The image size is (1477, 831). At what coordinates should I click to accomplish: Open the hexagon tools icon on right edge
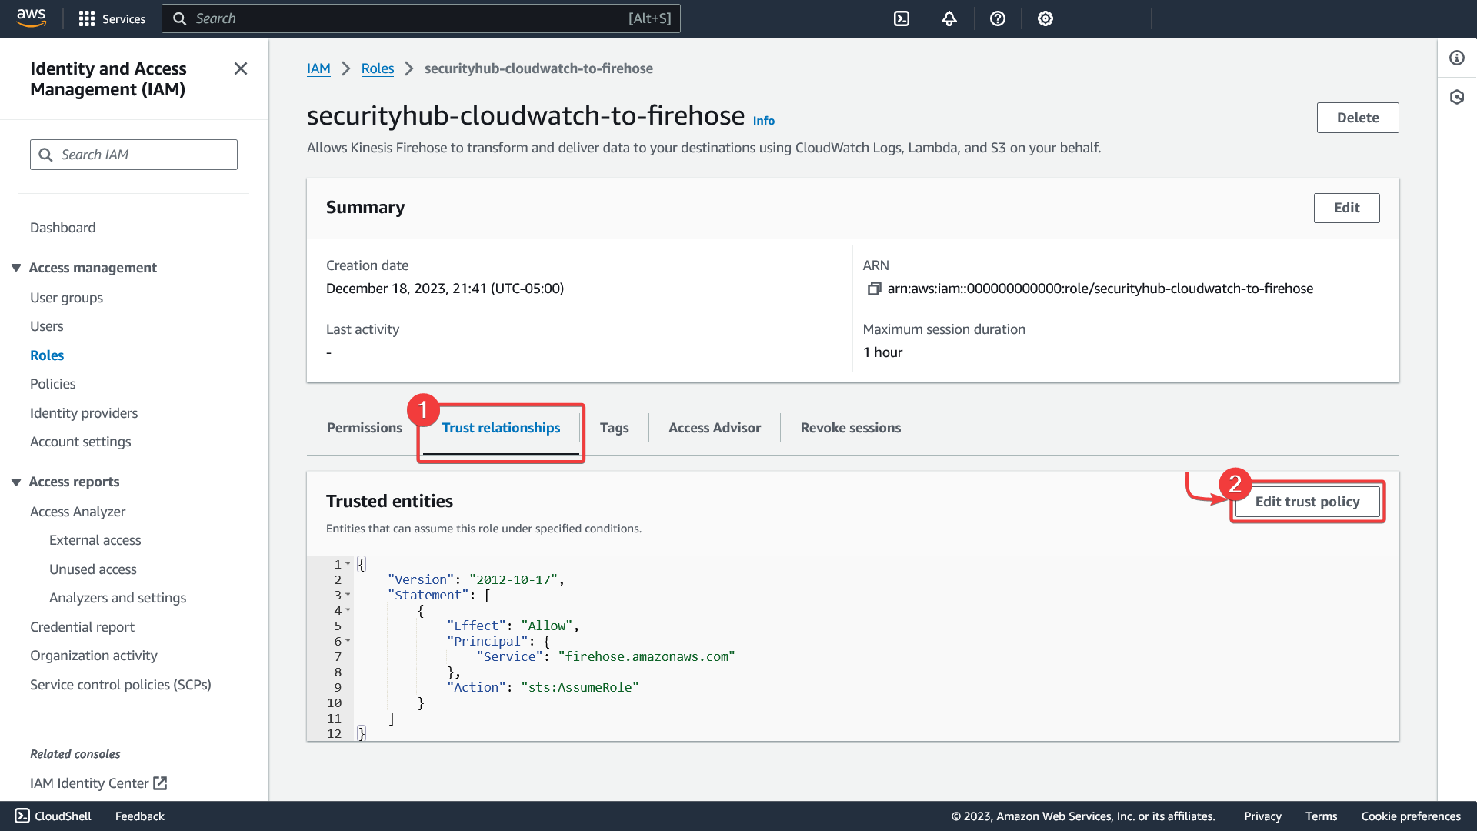coord(1457,97)
